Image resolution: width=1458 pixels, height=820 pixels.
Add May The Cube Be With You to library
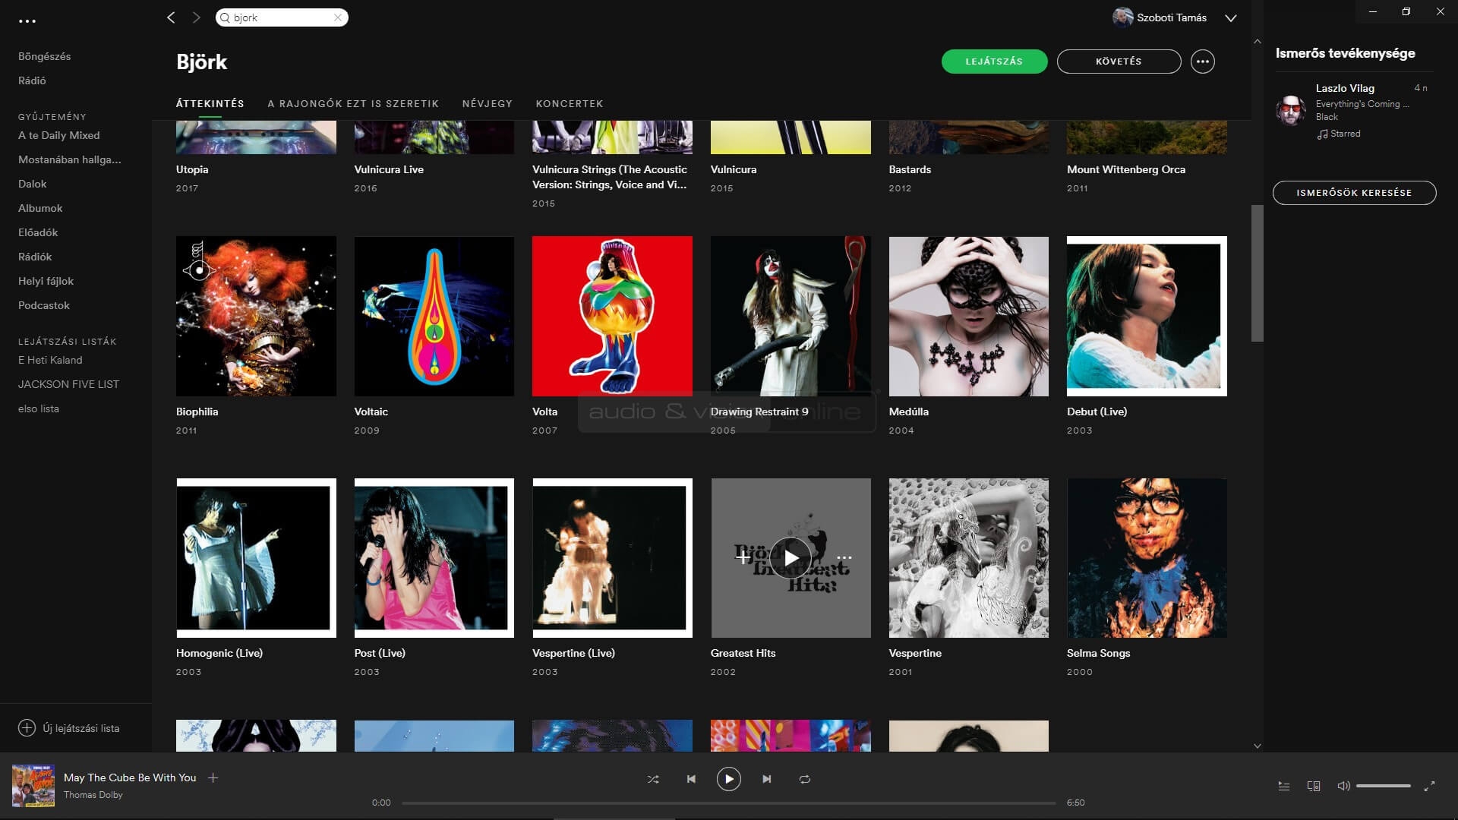pos(213,777)
